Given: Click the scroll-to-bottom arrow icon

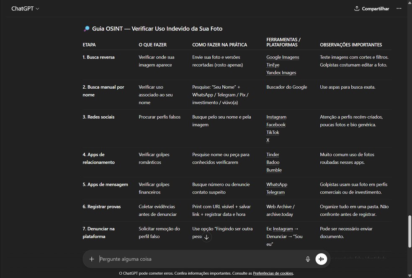Looking at the screenshot, I should pyautogui.click(x=206, y=237).
